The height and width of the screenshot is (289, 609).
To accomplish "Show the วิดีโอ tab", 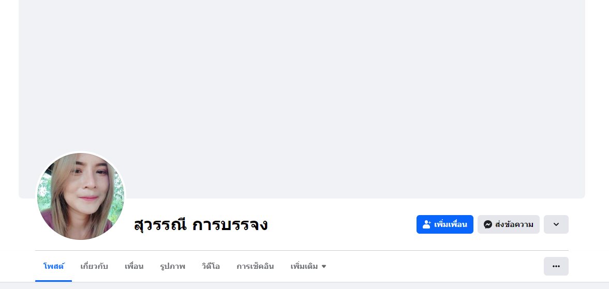I will (x=211, y=266).
